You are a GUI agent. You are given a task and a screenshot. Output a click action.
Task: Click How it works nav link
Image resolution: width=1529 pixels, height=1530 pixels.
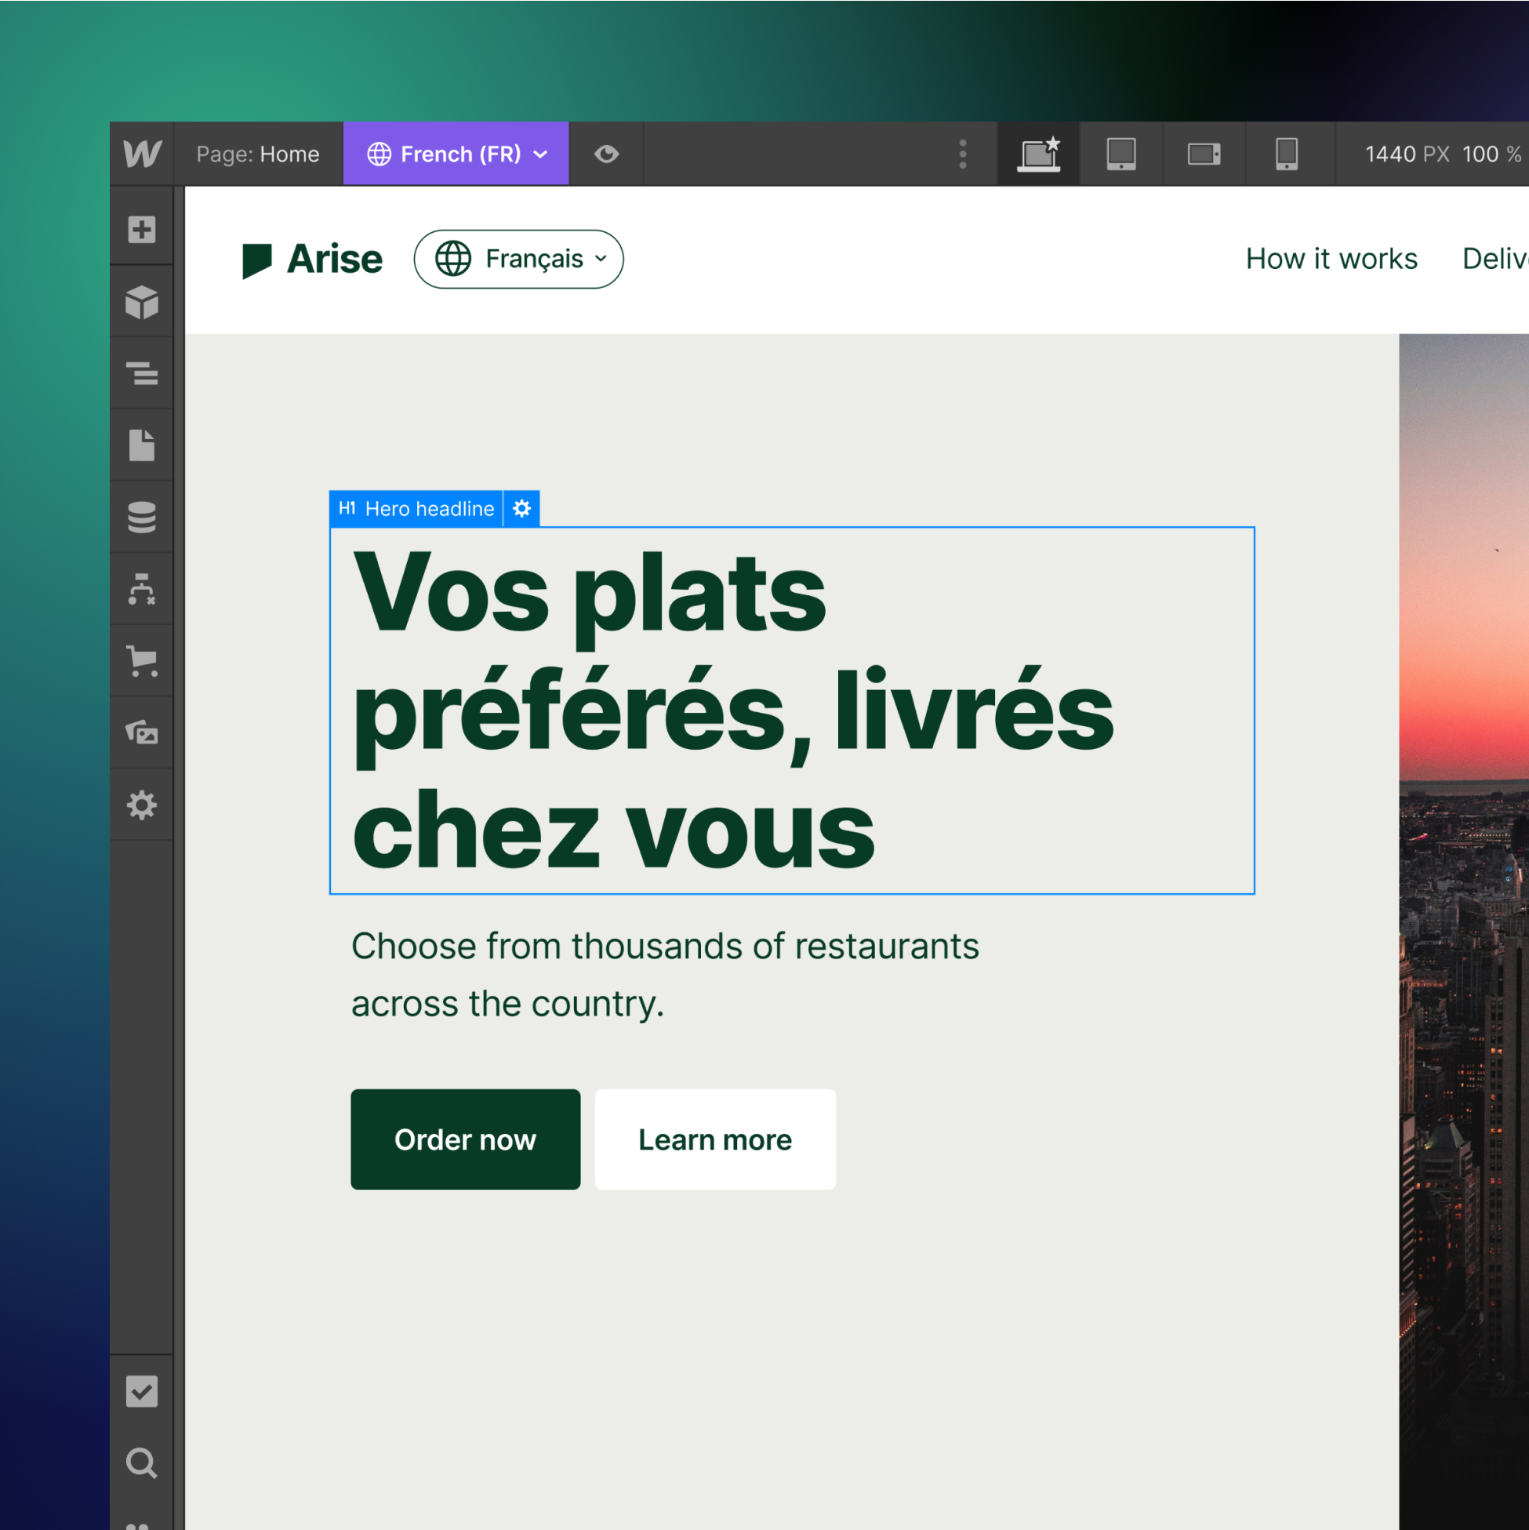pos(1331,259)
